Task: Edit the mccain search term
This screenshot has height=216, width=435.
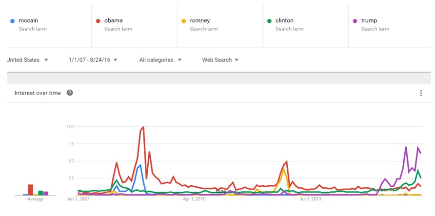Action: 29,21
